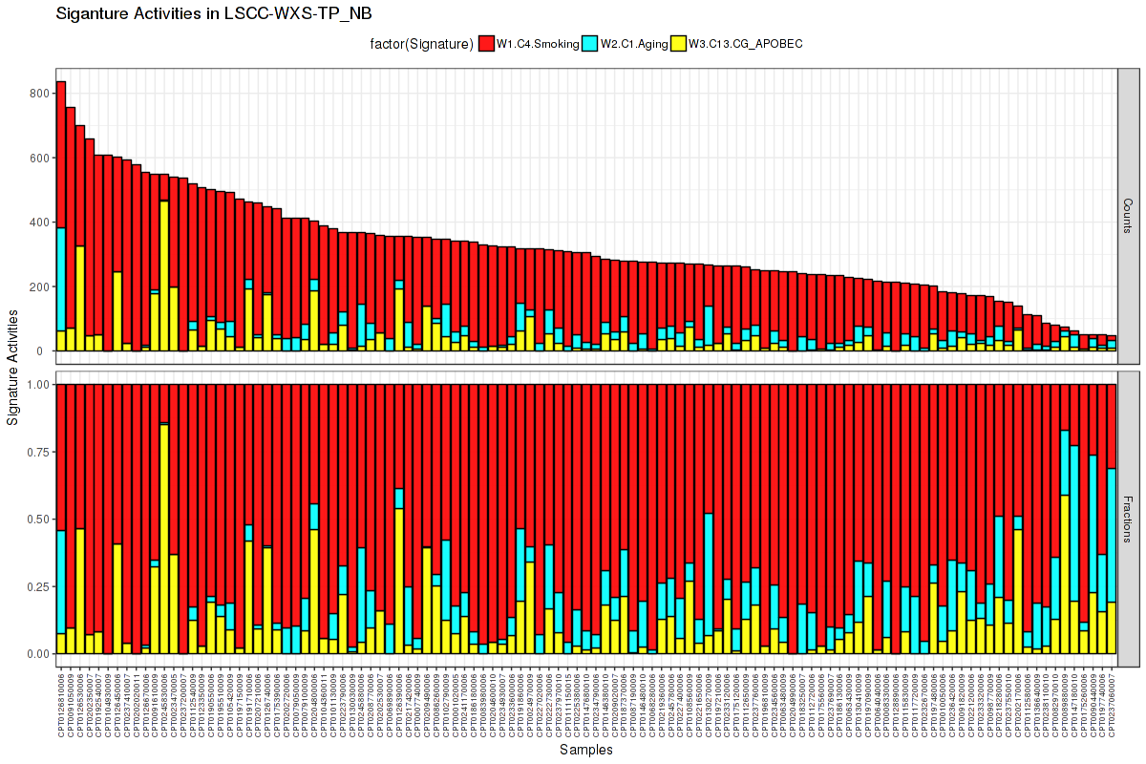Click the 400 tick label on Counts axis

point(39,222)
